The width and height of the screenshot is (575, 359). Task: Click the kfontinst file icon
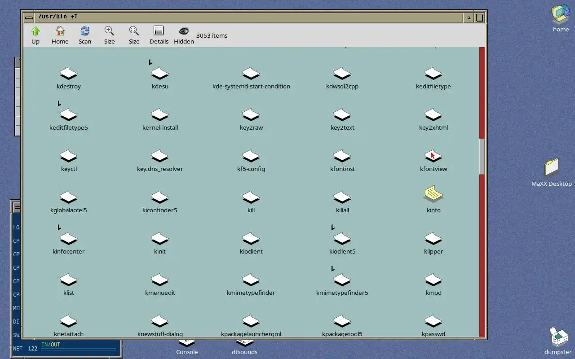342,156
